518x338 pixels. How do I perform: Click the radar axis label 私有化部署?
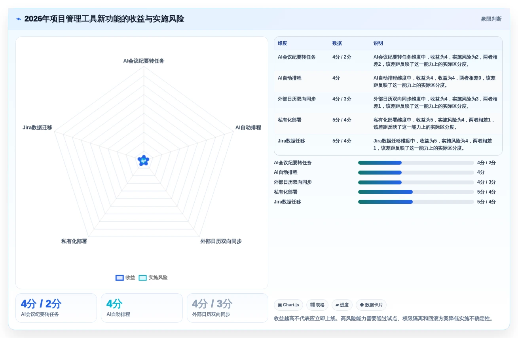click(x=74, y=241)
